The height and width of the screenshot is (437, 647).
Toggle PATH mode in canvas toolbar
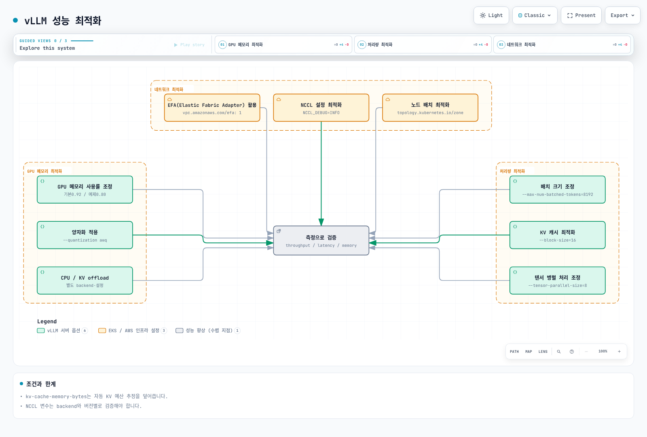514,352
